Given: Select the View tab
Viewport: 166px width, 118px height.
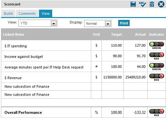Looking at the screenshot, I should pyautogui.click(x=46, y=14).
